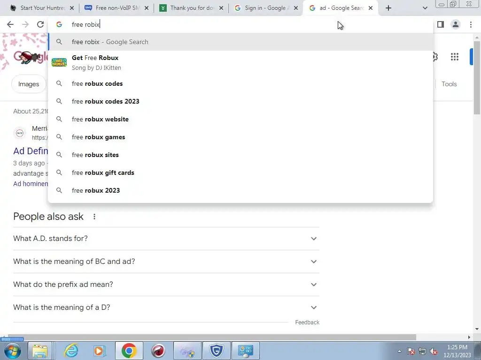Expand What do the prefix ad mean
The width and height of the screenshot is (481, 360).
point(166,285)
